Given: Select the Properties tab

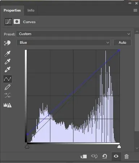Looking at the screenshot, I should pos(12,10).
